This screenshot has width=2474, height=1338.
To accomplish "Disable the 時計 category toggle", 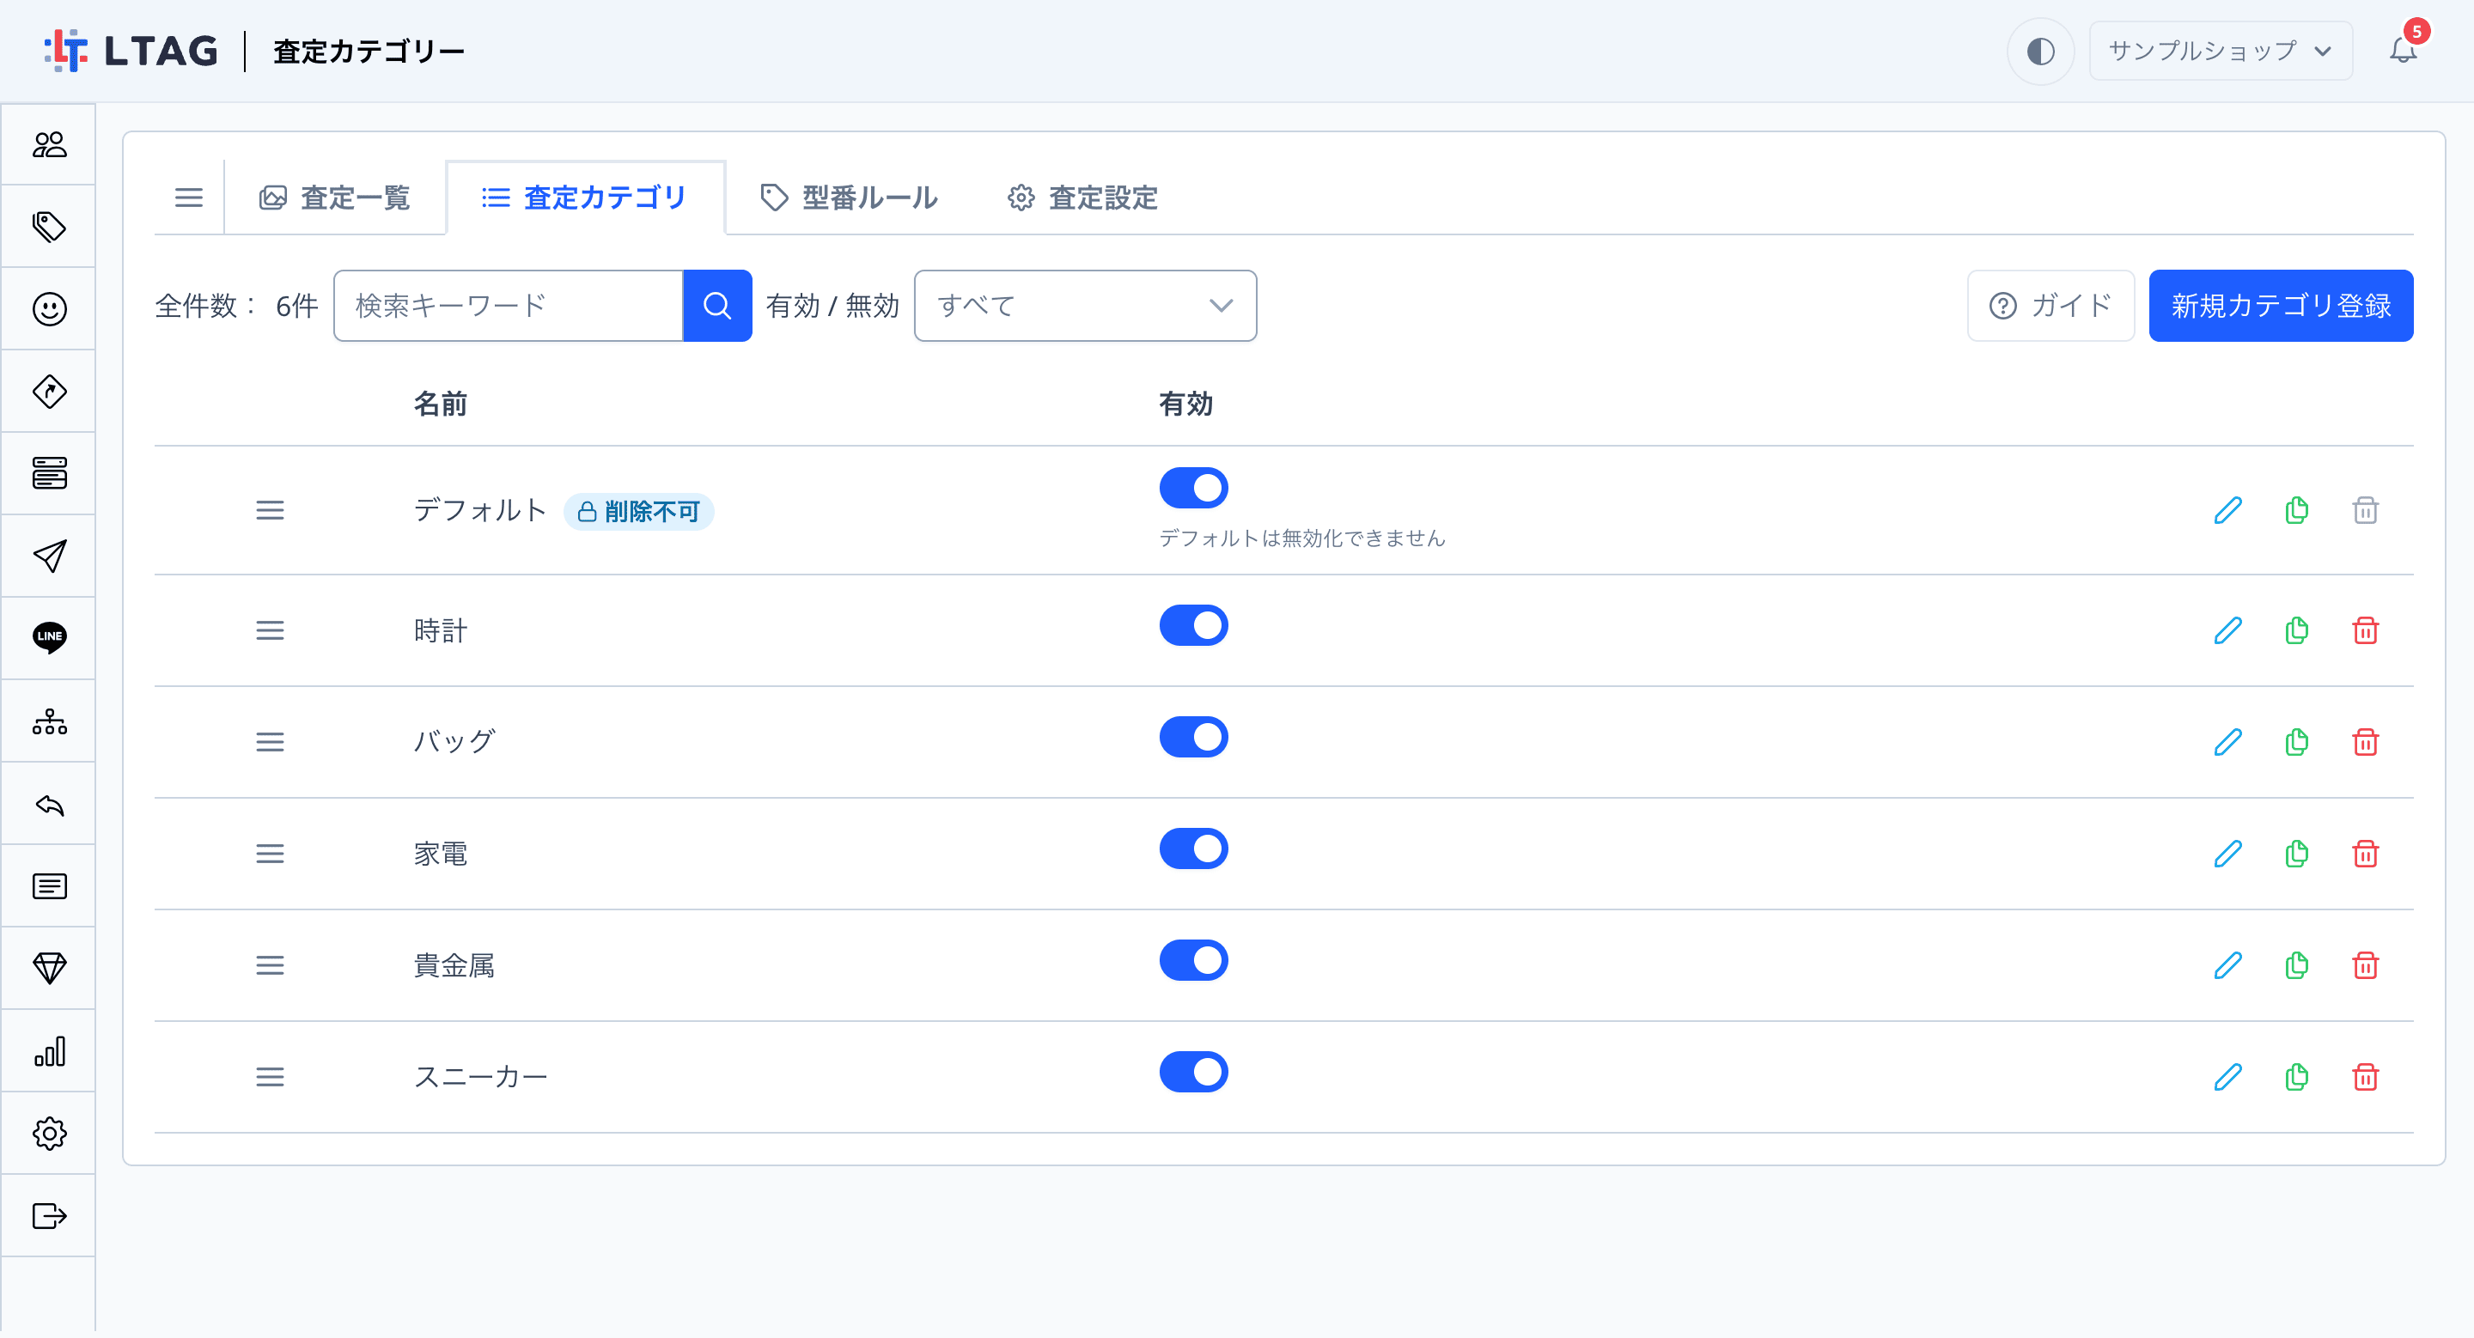I will click(x=1194, y=625).
